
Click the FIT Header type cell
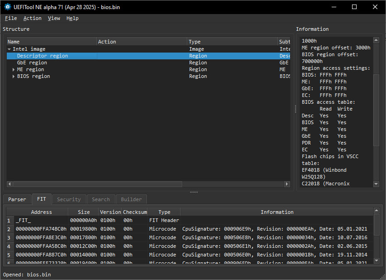164,220
